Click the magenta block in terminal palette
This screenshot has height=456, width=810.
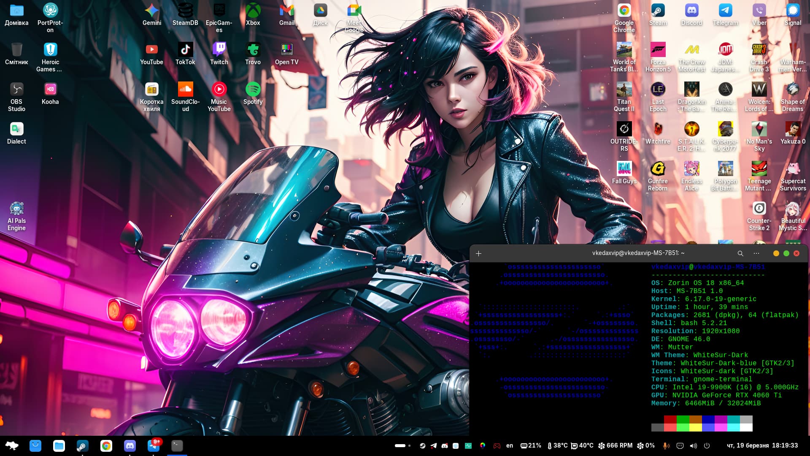721,419
